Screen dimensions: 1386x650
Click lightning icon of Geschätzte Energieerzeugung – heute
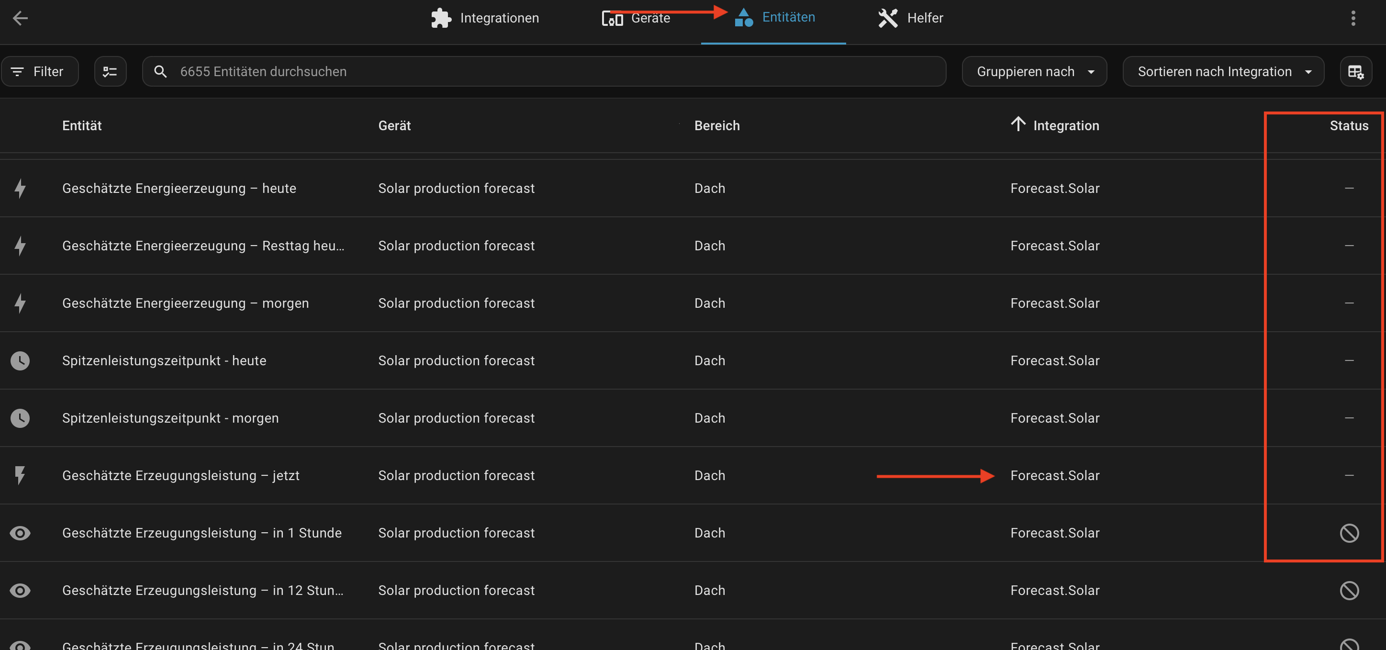point(20,188)
